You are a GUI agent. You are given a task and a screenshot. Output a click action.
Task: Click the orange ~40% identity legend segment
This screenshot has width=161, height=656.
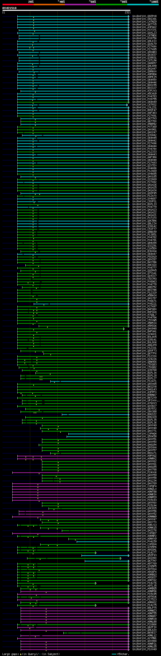tap(49, 4)
